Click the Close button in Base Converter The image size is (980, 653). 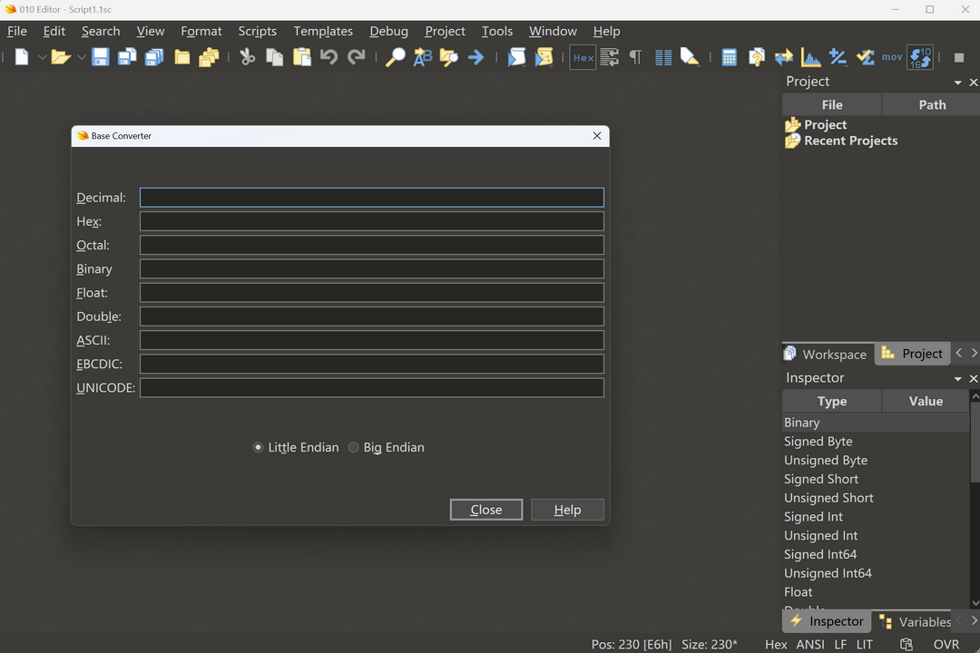pyautogui.click(x=485, y=509)
